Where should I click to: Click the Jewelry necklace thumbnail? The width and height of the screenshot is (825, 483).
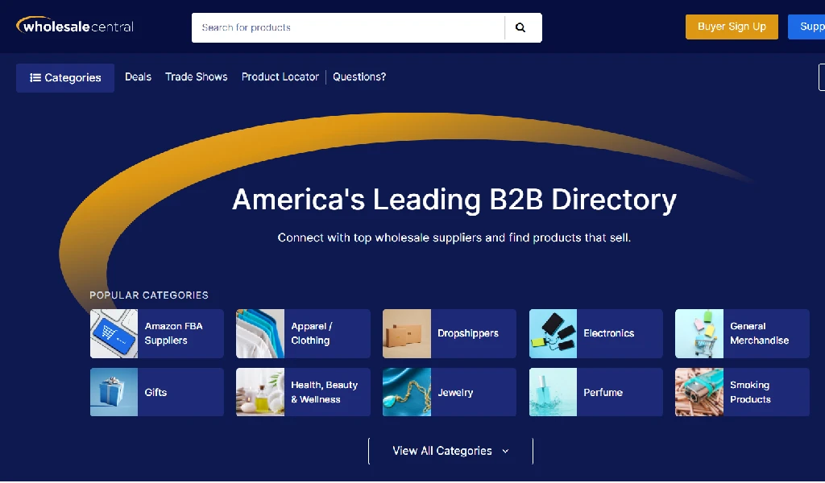(407, 392)
